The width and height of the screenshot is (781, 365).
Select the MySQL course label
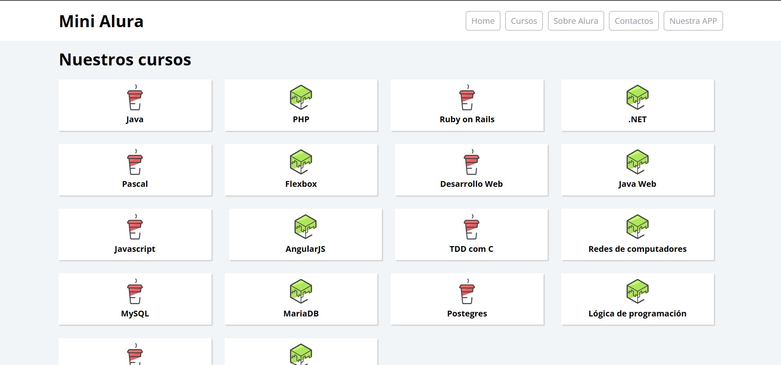pos(135,314)
